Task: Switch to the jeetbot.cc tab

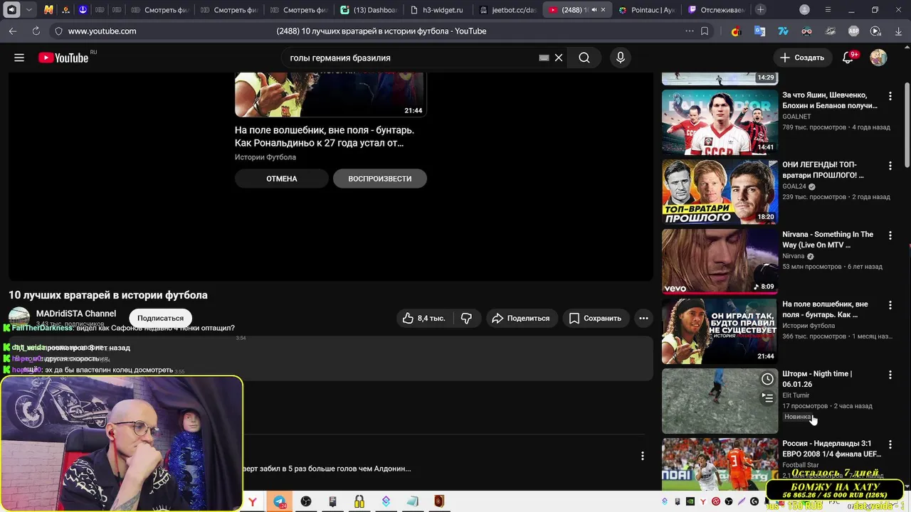Action: (x=506, y=10)
